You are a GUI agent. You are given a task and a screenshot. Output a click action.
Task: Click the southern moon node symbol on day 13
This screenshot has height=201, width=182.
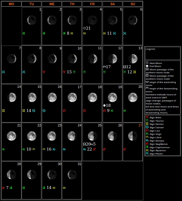pos(125,67)
